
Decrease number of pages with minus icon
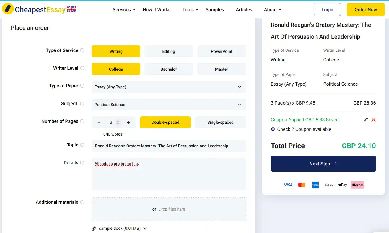pos(99,122)
